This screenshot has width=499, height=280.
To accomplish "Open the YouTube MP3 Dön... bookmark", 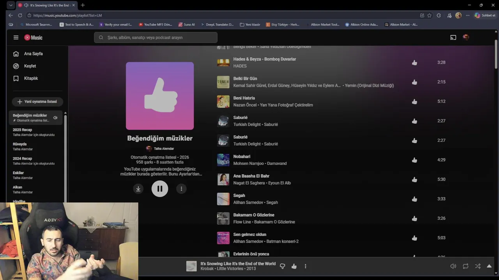I will pos(155,24).
